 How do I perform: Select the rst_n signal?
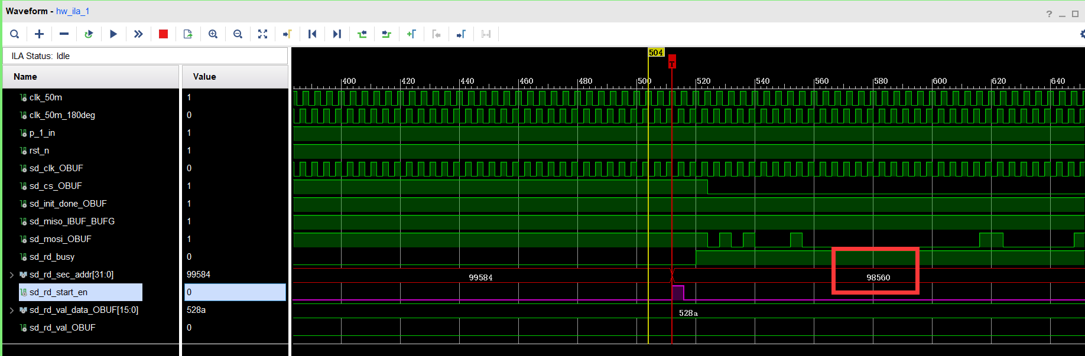pos(39,151)
